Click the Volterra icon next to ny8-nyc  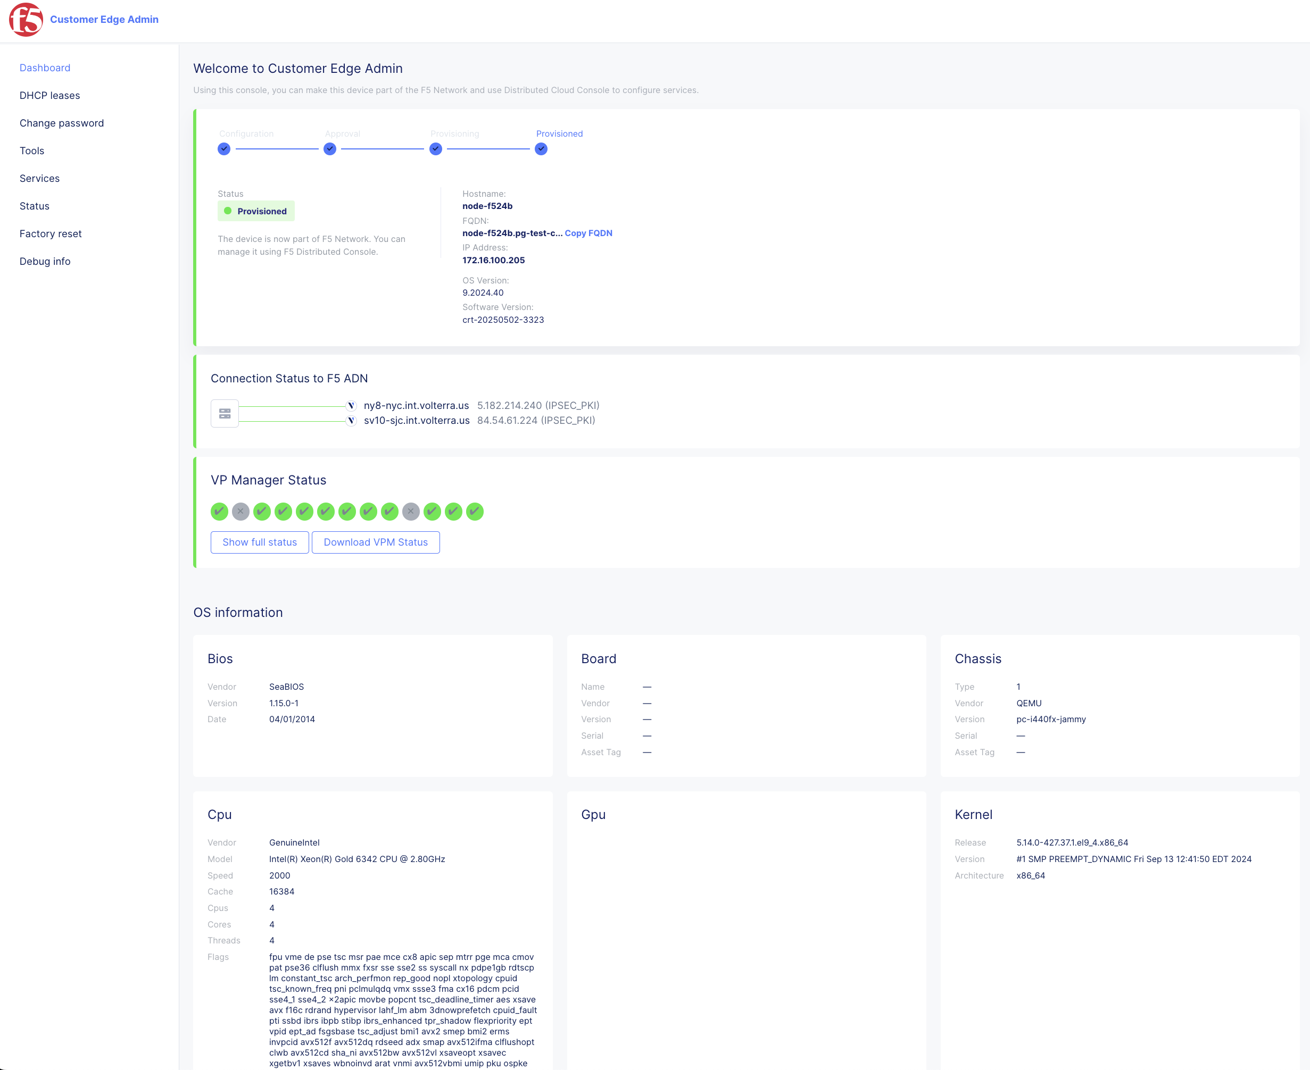point(352,406)
